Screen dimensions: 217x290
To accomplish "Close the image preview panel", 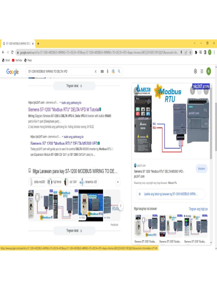I will (136, 91).
